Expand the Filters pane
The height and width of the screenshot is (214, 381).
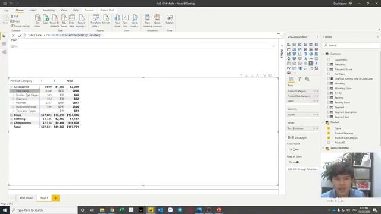click(x=282, y=46)
